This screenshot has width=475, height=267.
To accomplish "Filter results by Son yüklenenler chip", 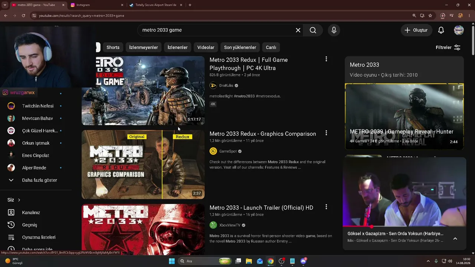I will click(x=240, y=47).
